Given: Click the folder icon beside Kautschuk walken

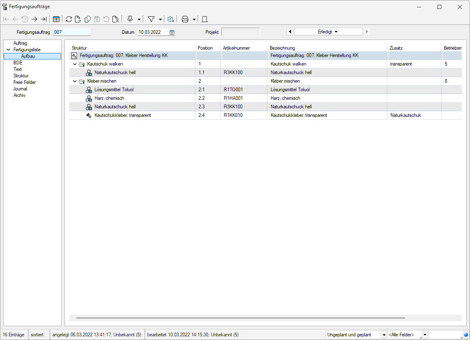Looking at the screenshot, I should (x=82, y=64).
